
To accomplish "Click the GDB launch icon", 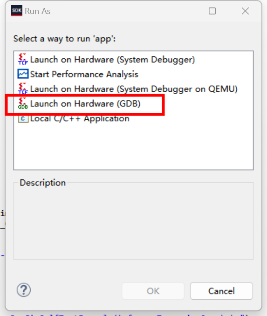I will pyautogui.click(x=23, y=103).
